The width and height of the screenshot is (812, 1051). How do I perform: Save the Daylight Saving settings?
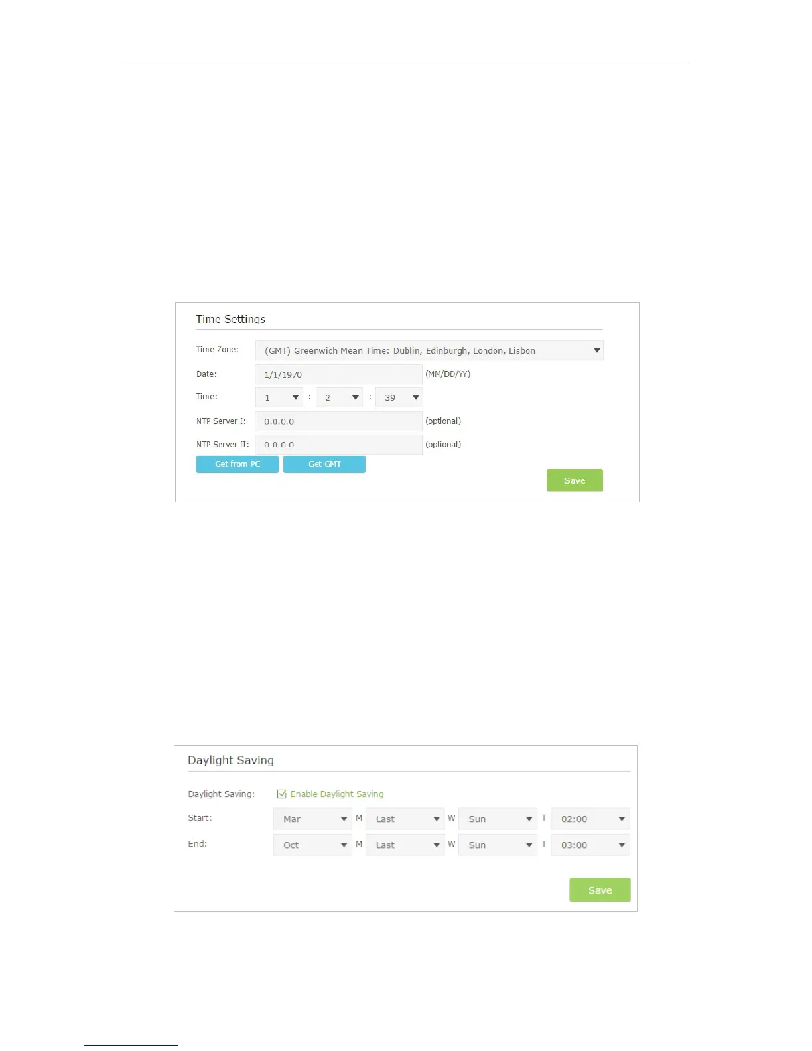600,890
